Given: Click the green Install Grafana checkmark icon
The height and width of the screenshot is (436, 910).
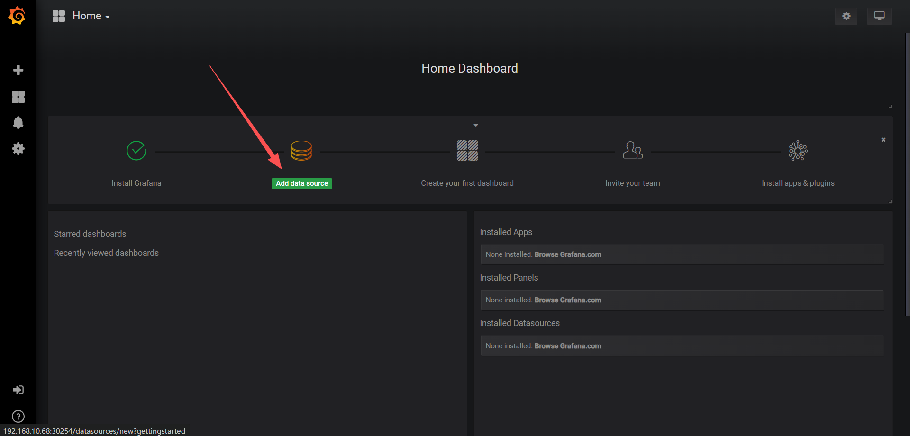Looking at the screenshot, I should (x=136, y=151).
